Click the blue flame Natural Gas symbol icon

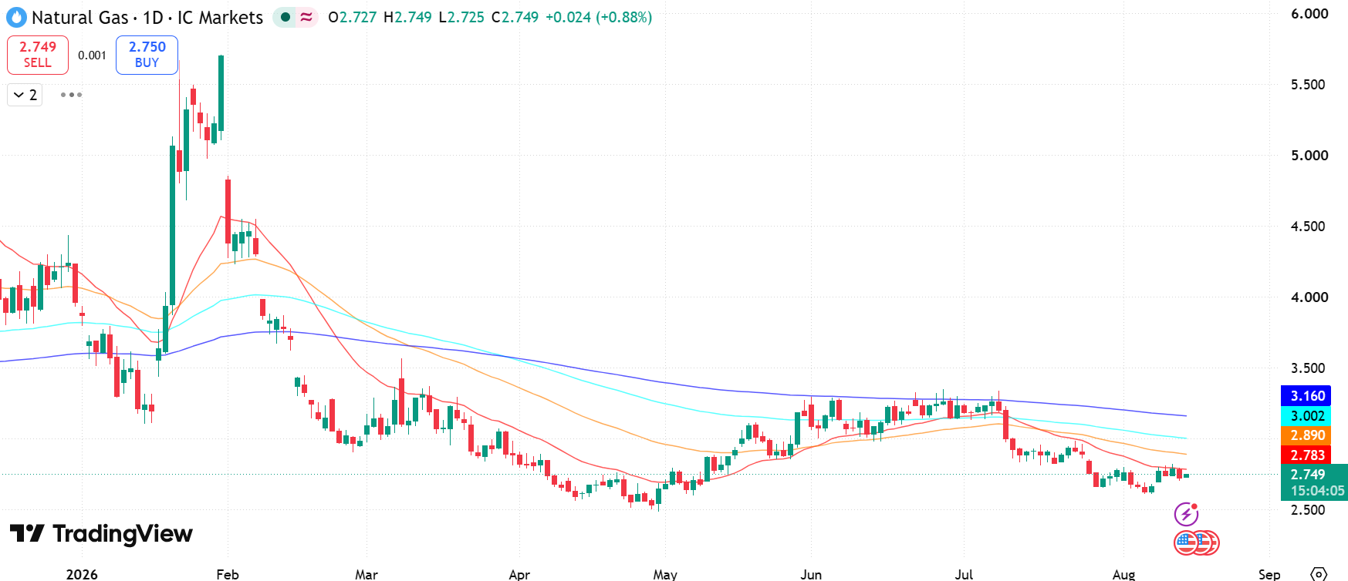[16, 17]
